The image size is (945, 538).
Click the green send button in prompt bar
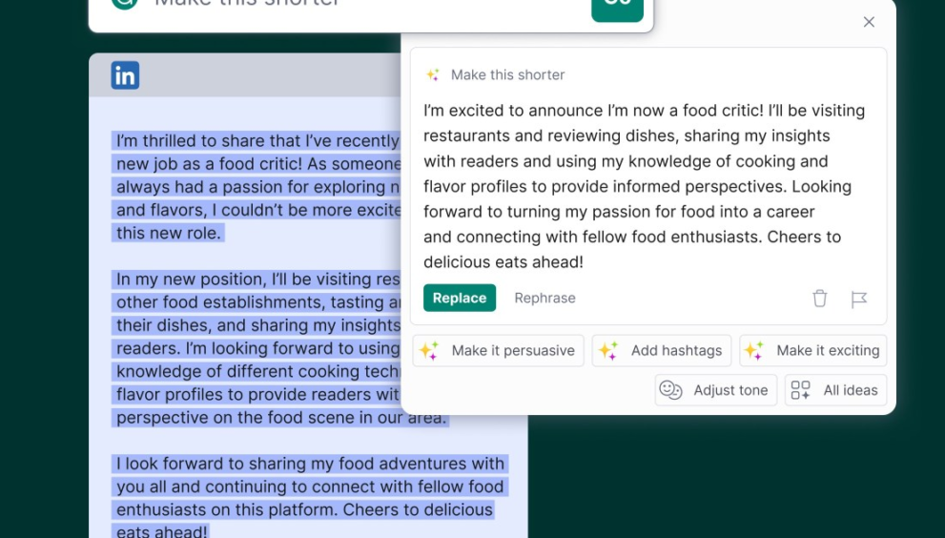[617, 6]
